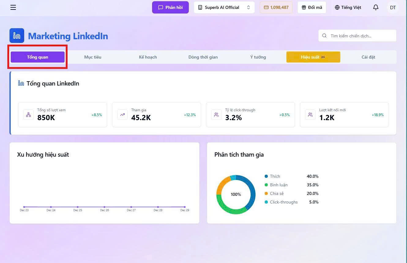Open the hamburger menu icon
This screenshot has height=263, width=407.
click(13, 7)
